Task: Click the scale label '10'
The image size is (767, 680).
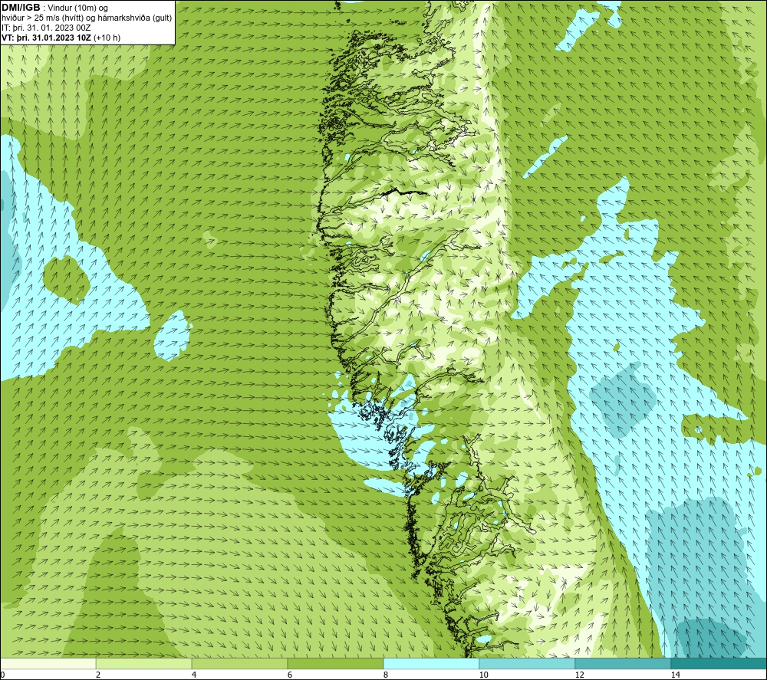Action: [484, 675]
